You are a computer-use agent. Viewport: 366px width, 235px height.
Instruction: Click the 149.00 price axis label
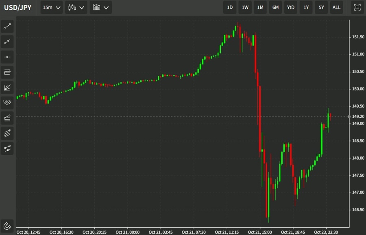358,123
